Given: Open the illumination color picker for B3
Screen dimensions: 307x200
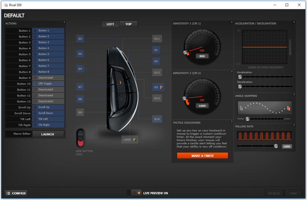Looking at the screenshot, I should (162, 87).
